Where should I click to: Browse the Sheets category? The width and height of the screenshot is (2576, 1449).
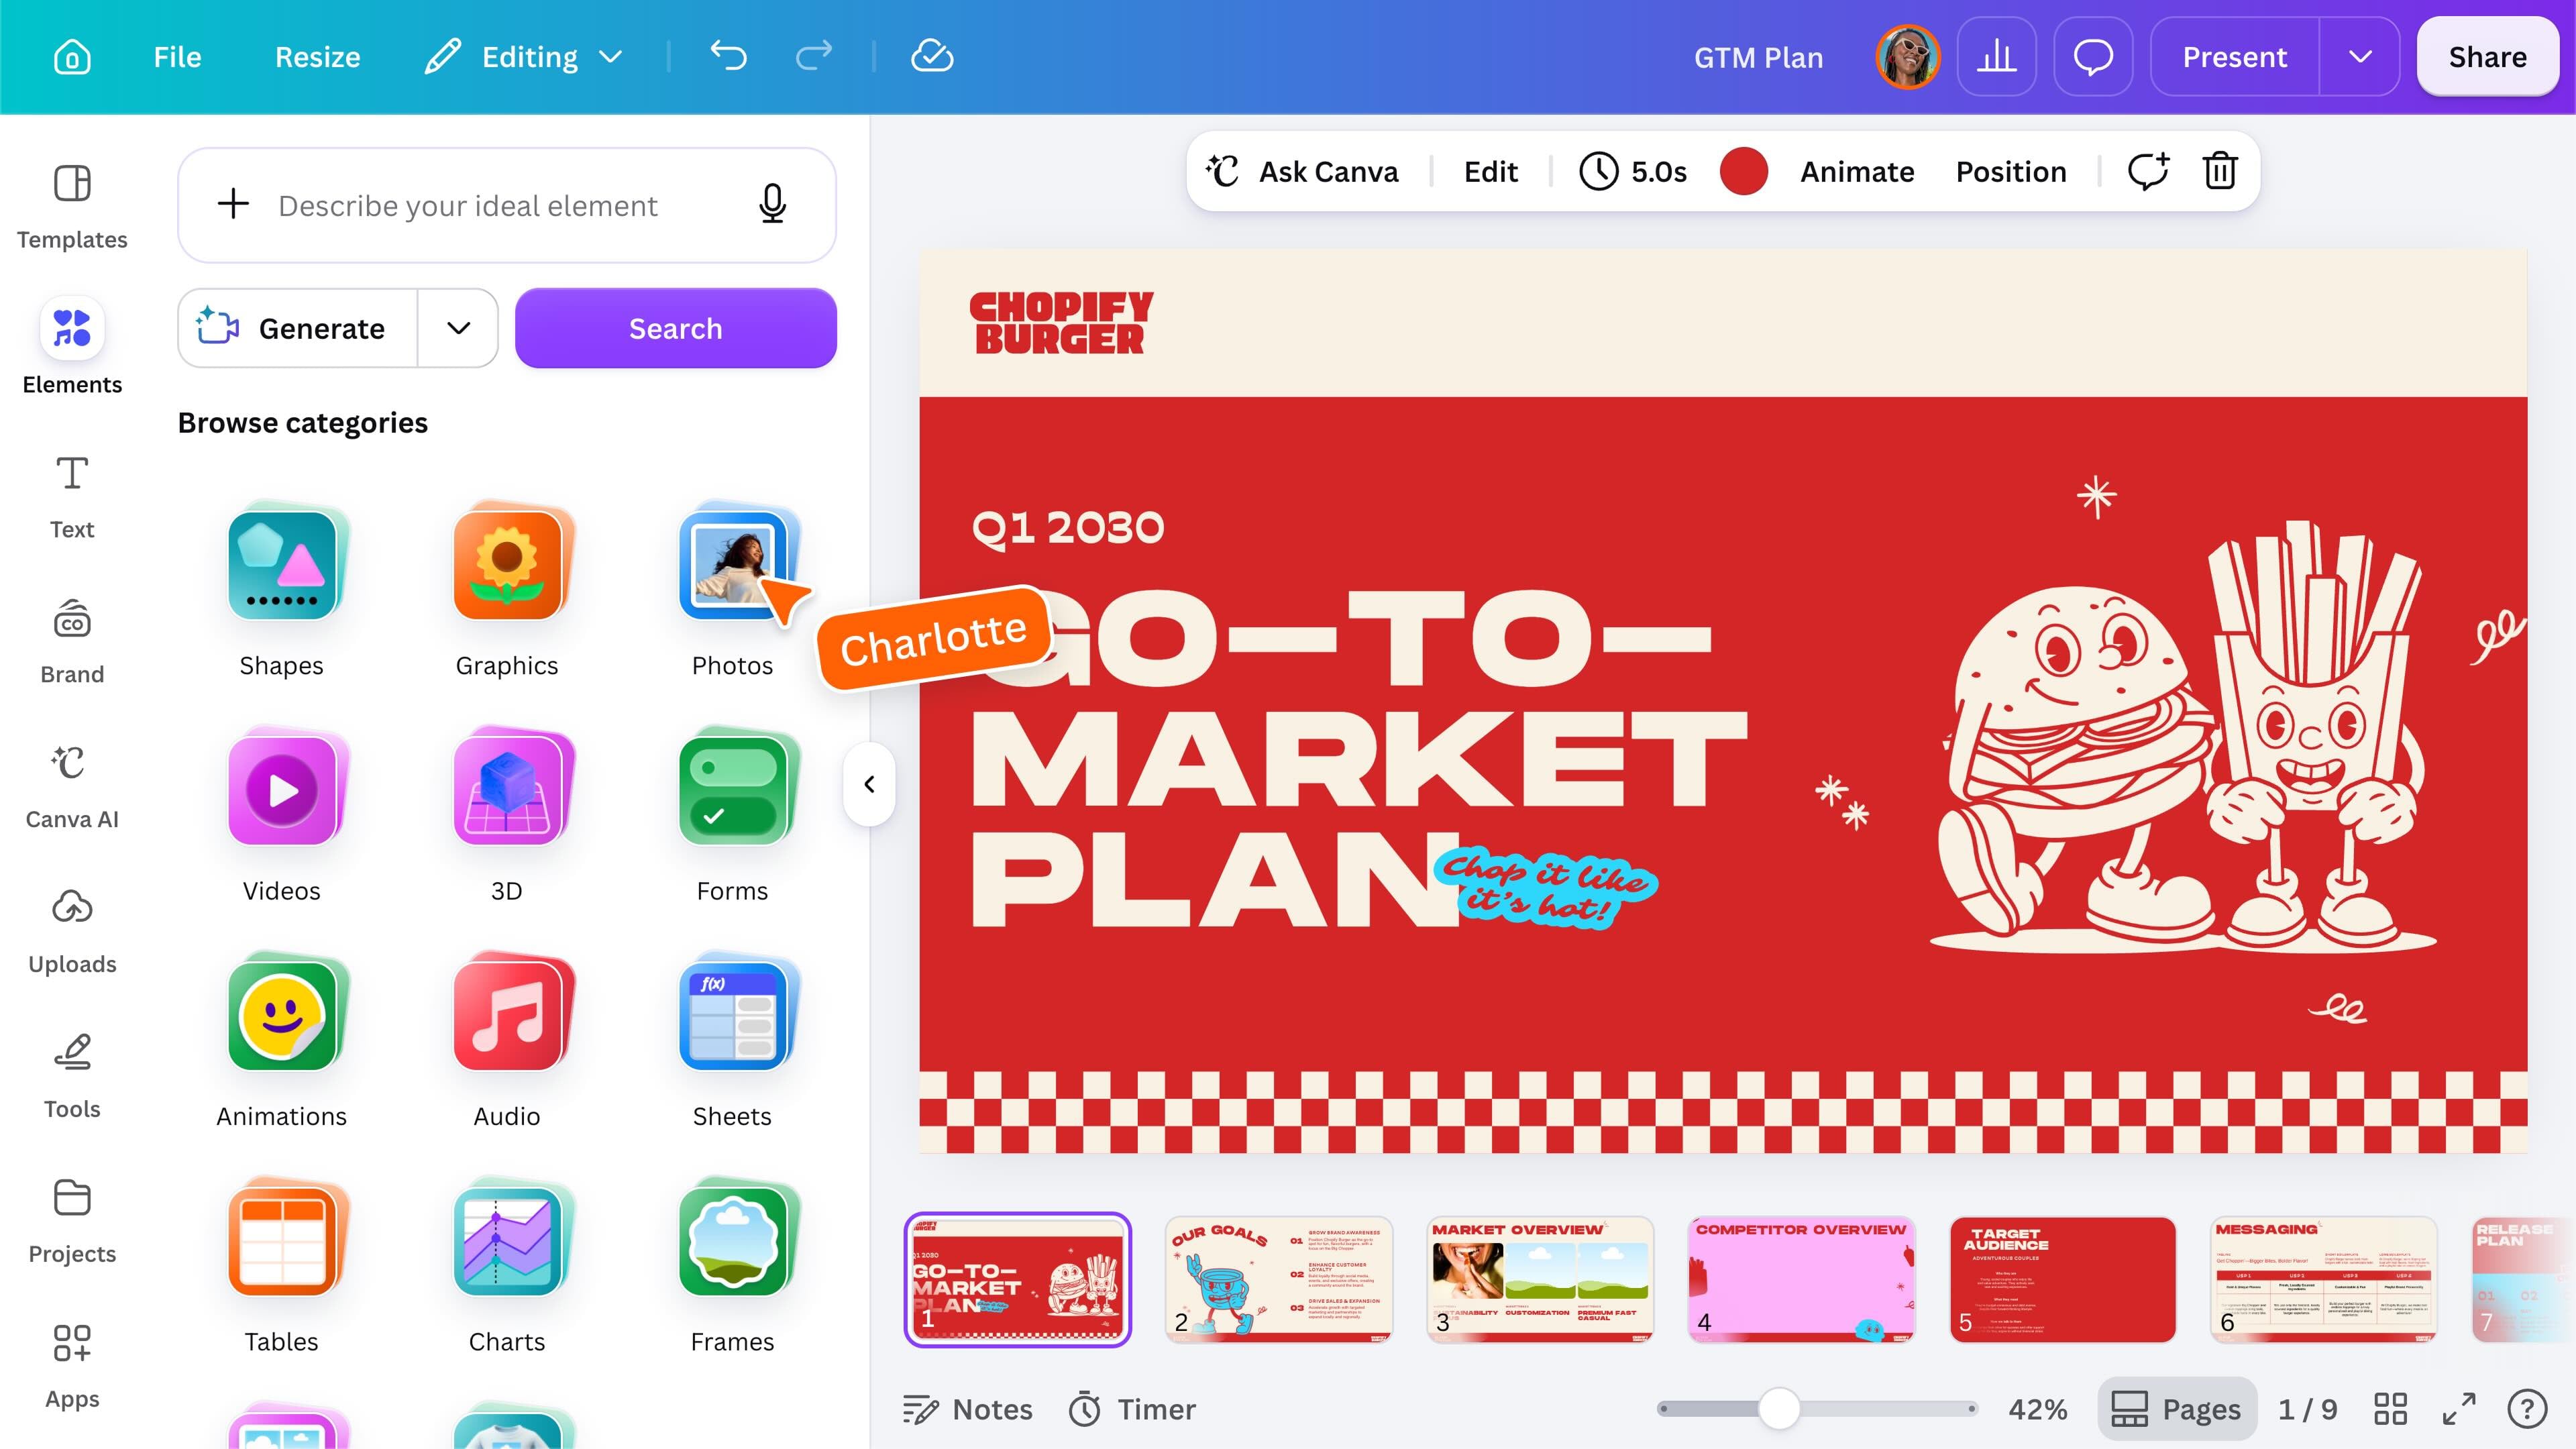pos(732,1040)
